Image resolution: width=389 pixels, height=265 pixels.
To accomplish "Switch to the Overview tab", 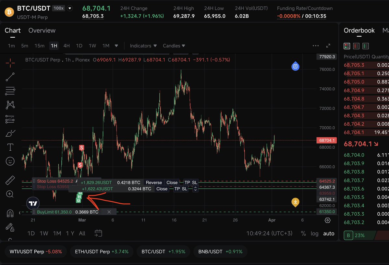I will (42, 31).
